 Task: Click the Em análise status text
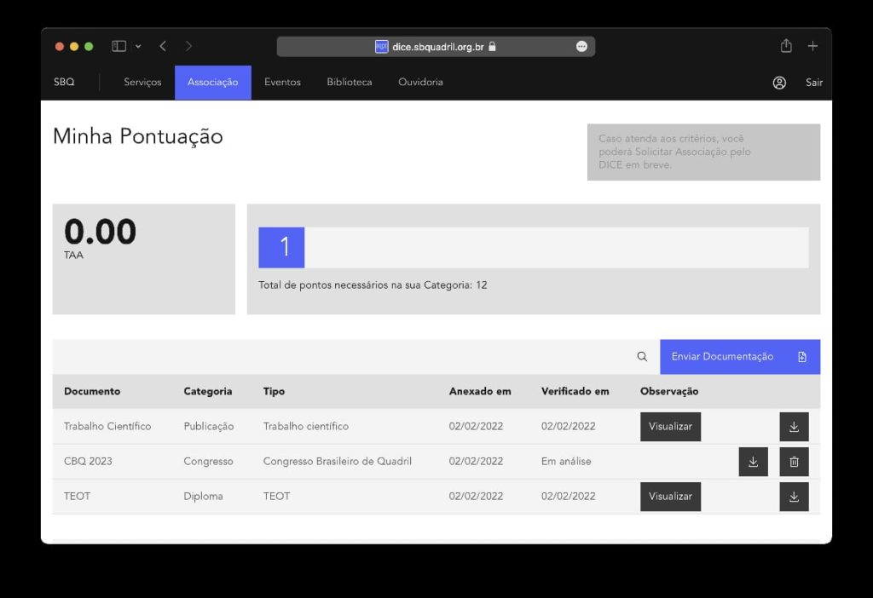point(566,461)
